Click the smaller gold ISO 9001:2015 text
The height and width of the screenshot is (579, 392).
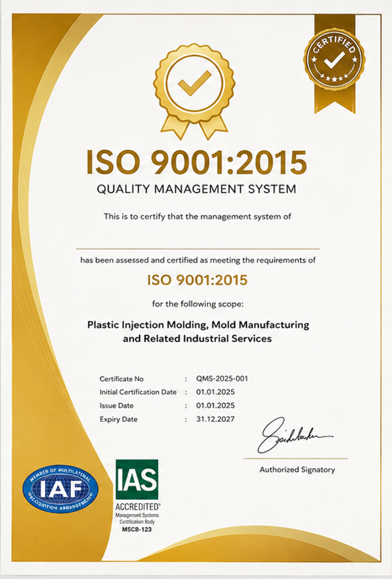pyautogui.click(x=197, y=280)
